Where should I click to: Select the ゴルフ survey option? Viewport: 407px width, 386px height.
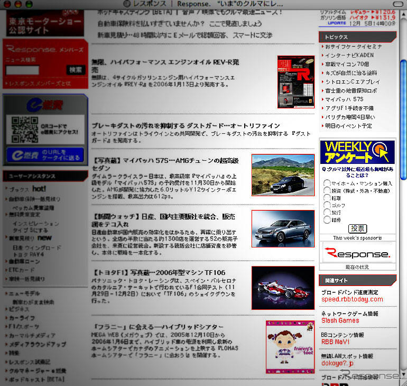tap(327, 205)
